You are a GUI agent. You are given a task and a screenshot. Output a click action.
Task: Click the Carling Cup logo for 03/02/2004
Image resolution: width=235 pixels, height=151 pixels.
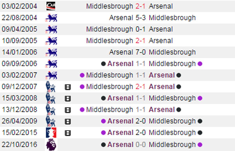click(x=51, y=6)
